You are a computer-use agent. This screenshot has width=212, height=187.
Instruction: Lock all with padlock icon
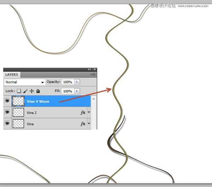click(x=38, y=91)
